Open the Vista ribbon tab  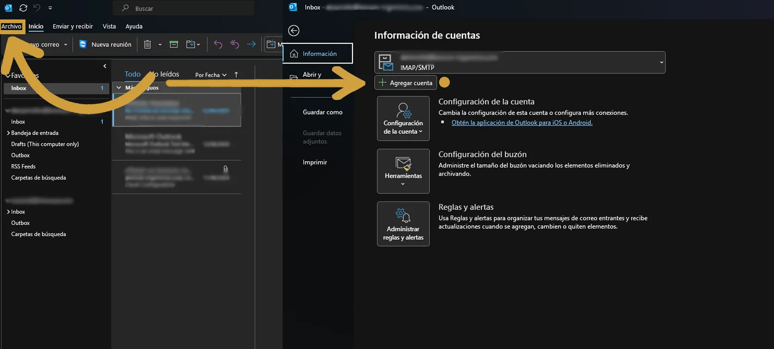click(x=109, y=26)
